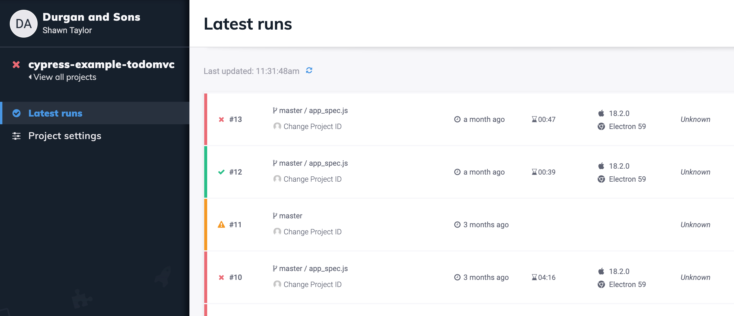
Task: Click the orange status bar of run #11
Action: (205, 224)
